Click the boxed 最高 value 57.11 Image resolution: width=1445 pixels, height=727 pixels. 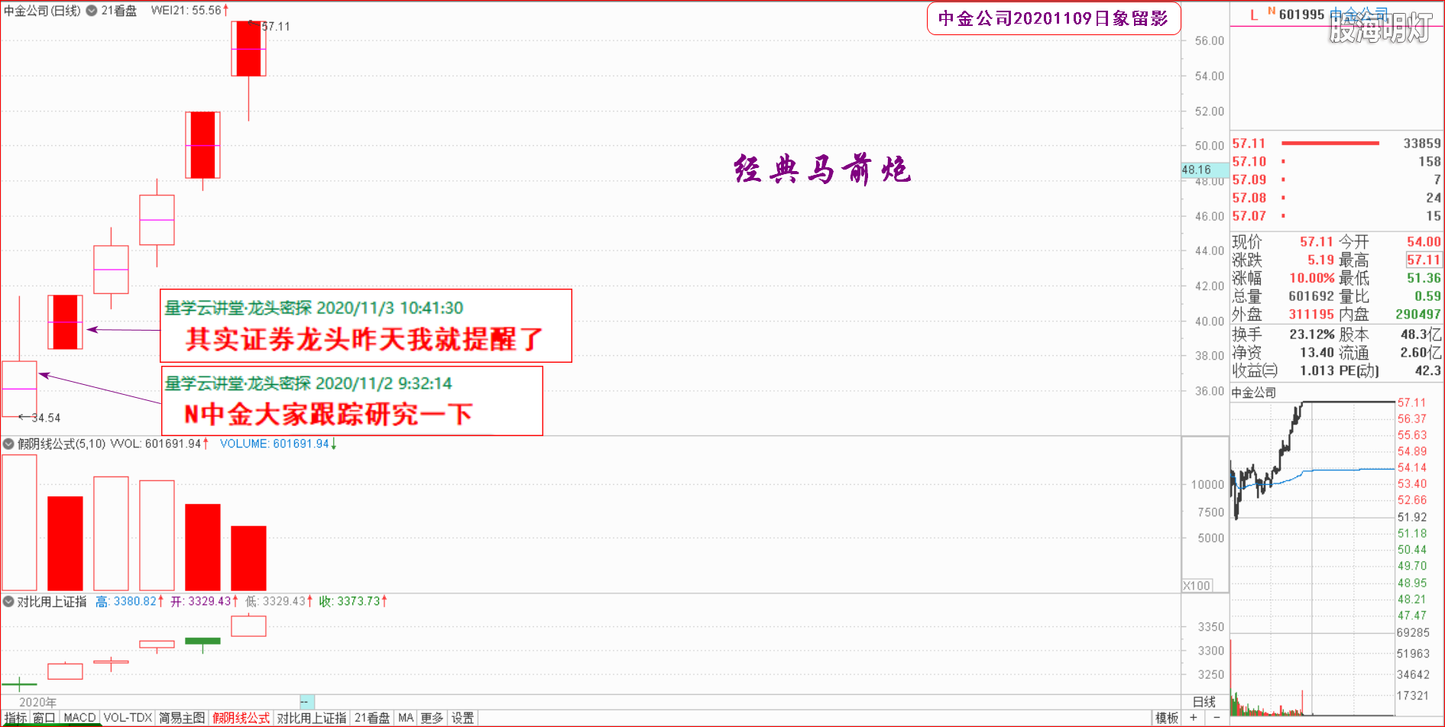[1424, 260]
